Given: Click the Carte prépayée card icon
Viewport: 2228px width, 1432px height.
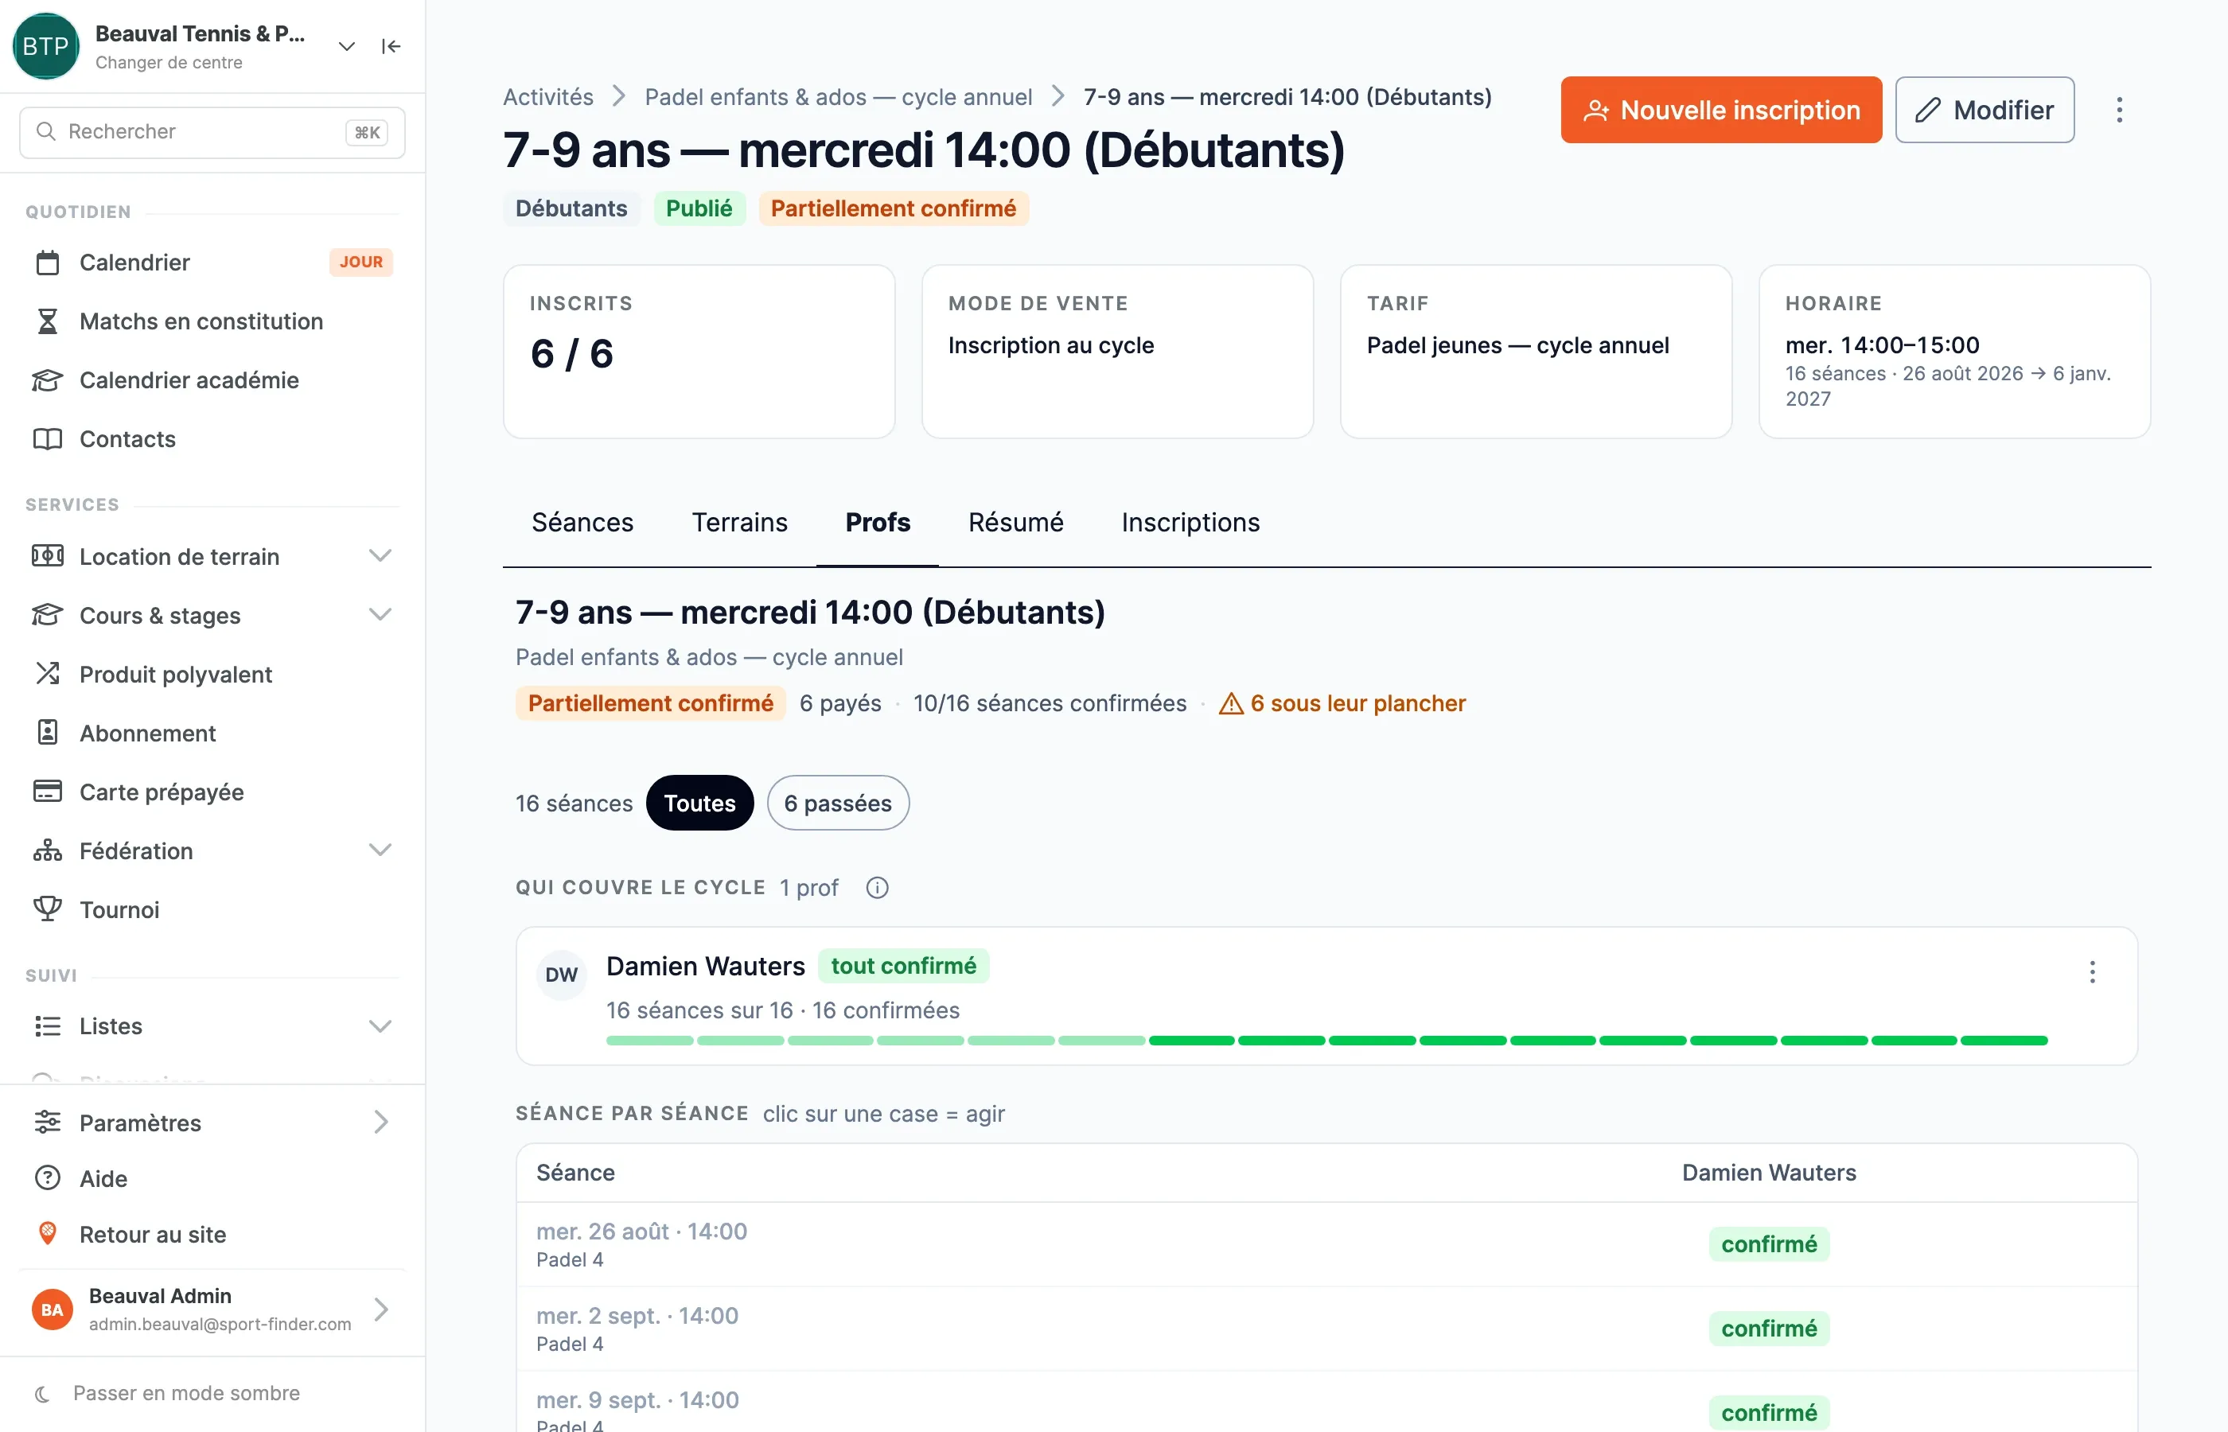Looking at the screenshot, I should pyautogui.click(x=48, y=792).
